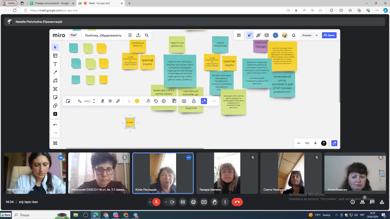Open Meet more options three dots

pyautogui.click(x=225, y=202)
